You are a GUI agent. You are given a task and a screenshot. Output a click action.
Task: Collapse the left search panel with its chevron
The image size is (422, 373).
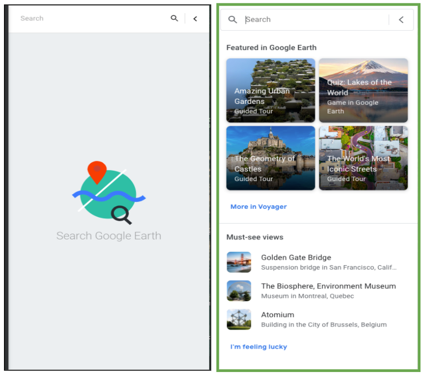click(195, 18)
